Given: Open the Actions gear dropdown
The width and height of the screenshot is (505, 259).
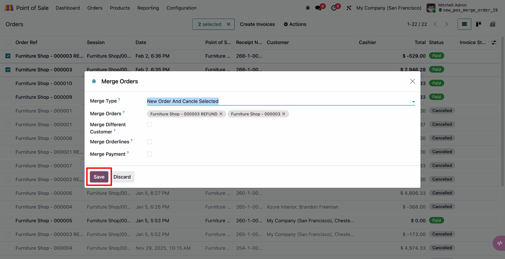Looking at the screenshot, I should pyautogui.click(x=295, y=24).
